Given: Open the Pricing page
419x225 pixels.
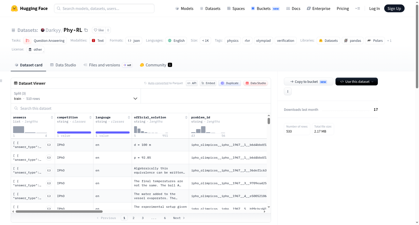Looking at the screenshot, I should coord(343,8).
